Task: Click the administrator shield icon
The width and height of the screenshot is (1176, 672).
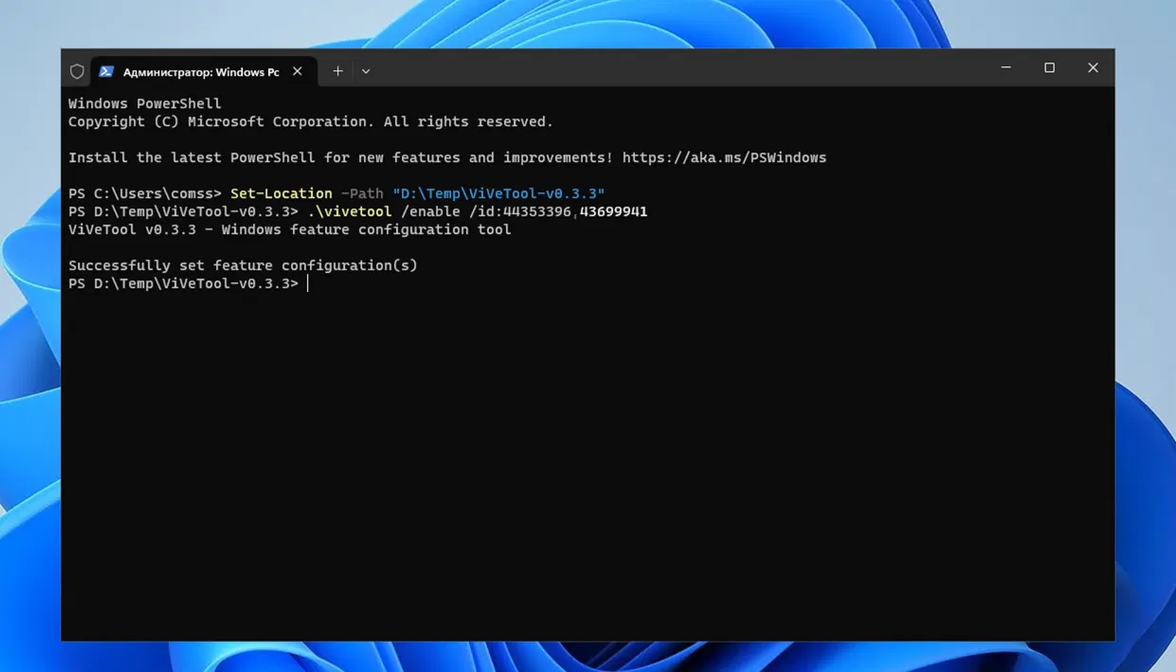Action: tap(77, 71)
